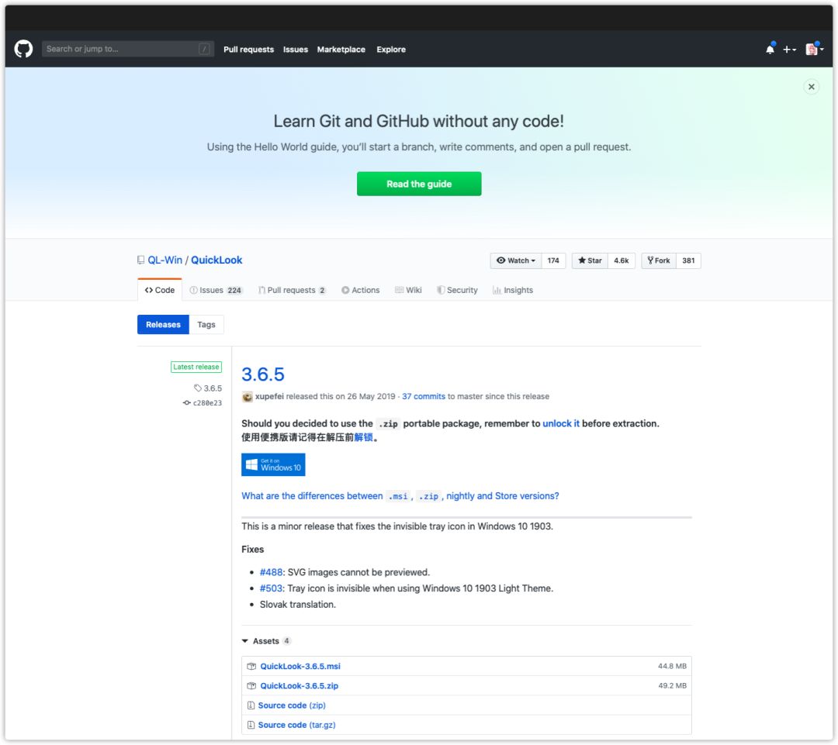Click the Latest release badge

pyautogui.click(x=196, y=367)
